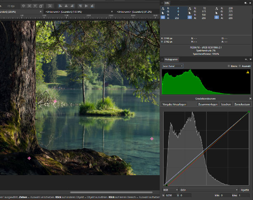This screenshot has width=253, height=200.
Task: Click the yellow warning icon in histogram
Action: pos(248,72)
